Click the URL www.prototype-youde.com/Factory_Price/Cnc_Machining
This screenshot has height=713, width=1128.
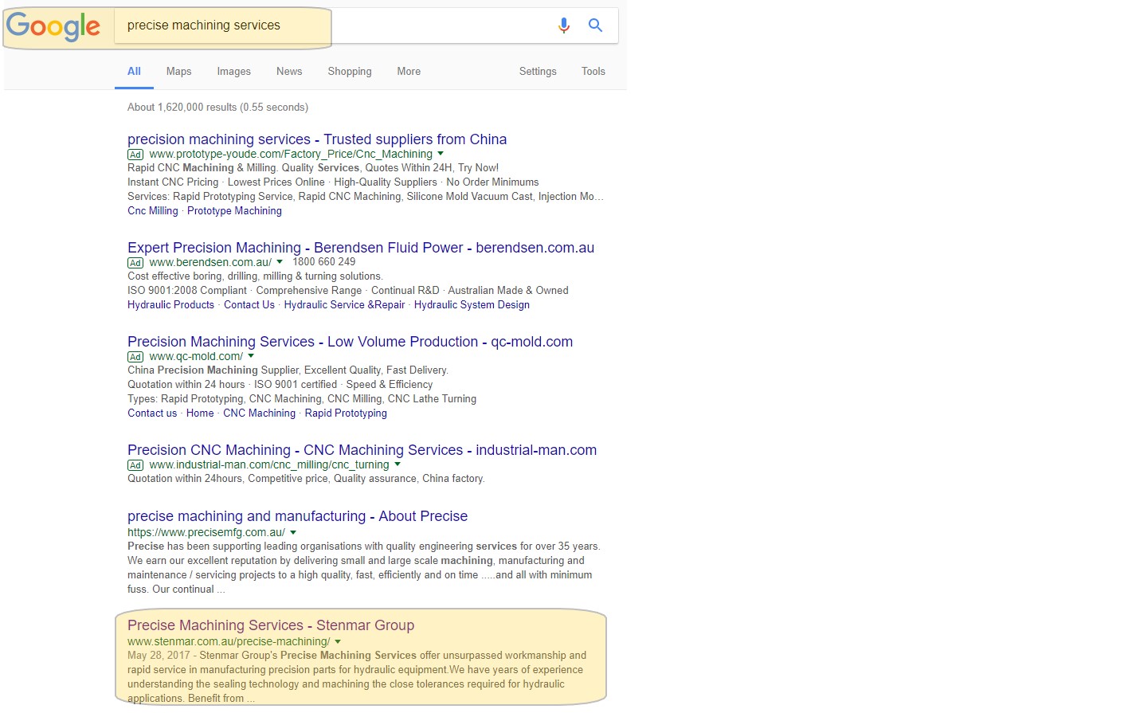[x=291, y=154]
